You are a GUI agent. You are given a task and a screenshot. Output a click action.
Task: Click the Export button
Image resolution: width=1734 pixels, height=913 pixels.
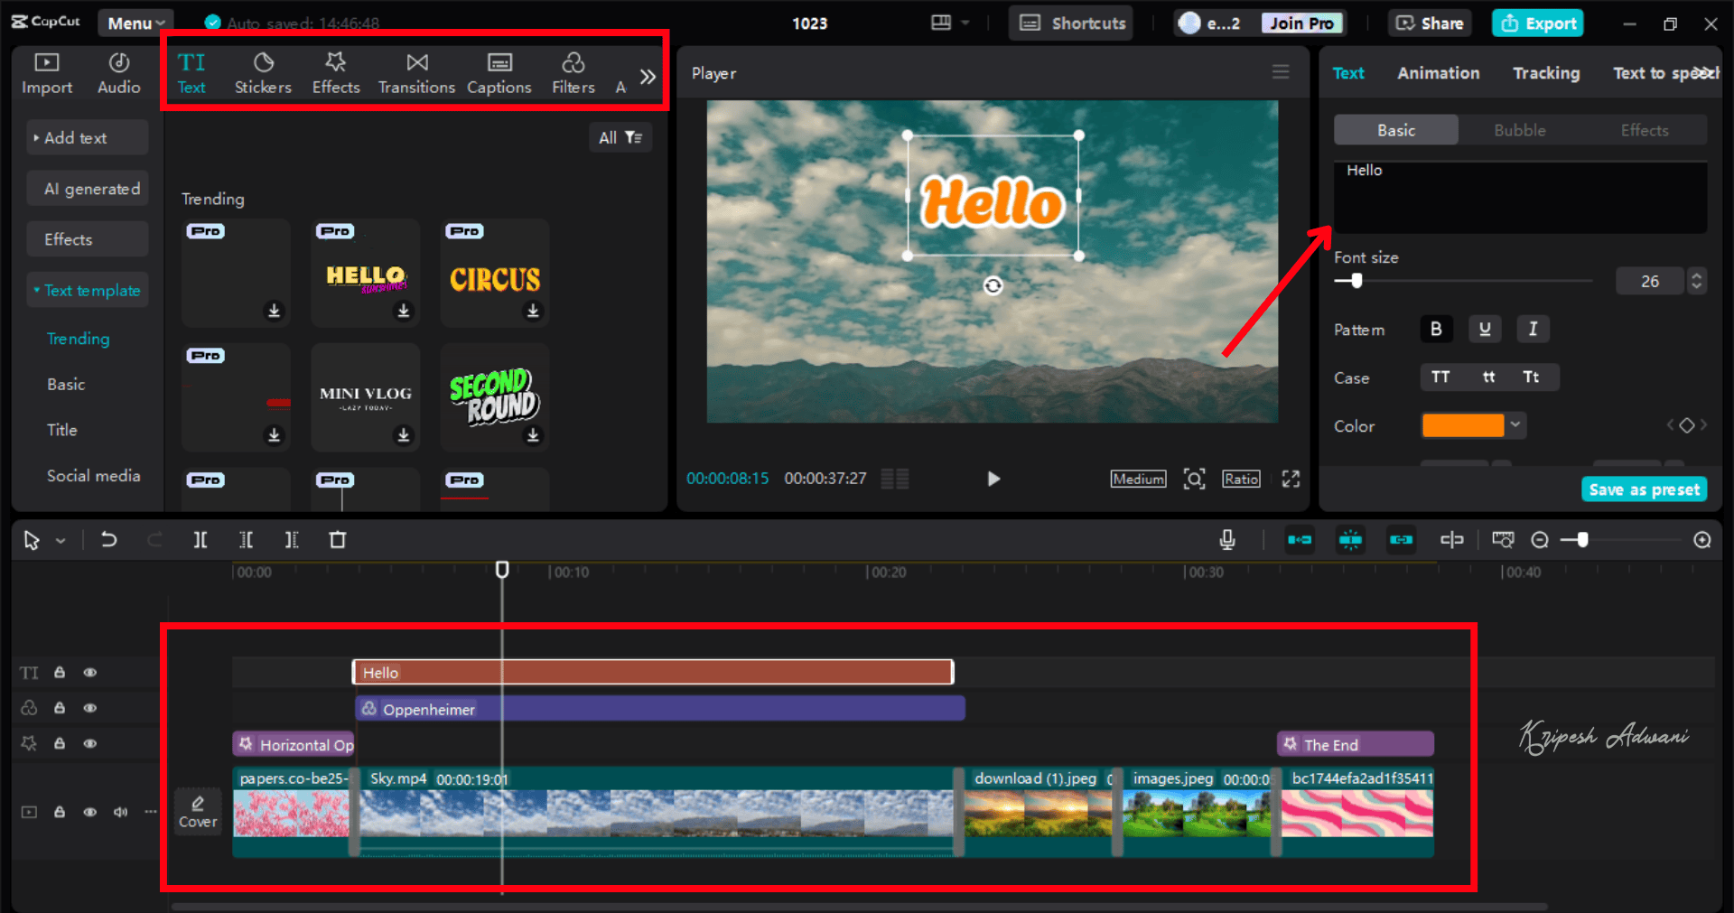point(1539,23)
